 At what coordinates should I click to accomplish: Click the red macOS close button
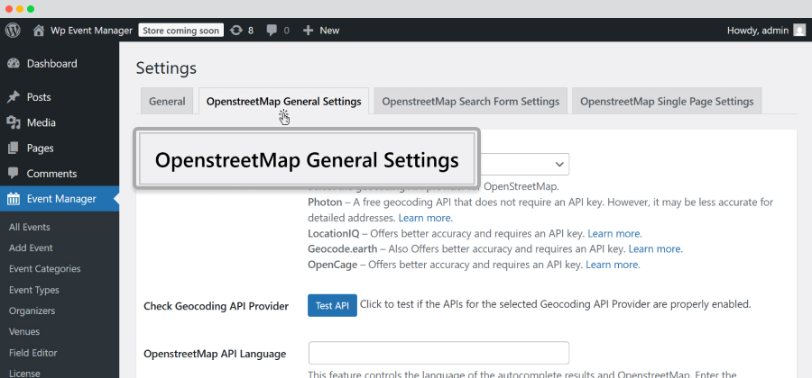pos(9,9)
